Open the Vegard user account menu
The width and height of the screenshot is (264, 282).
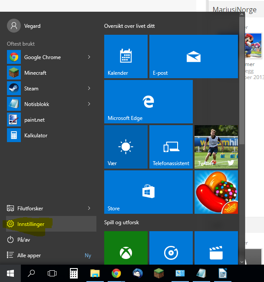click(x=24, y=26)
